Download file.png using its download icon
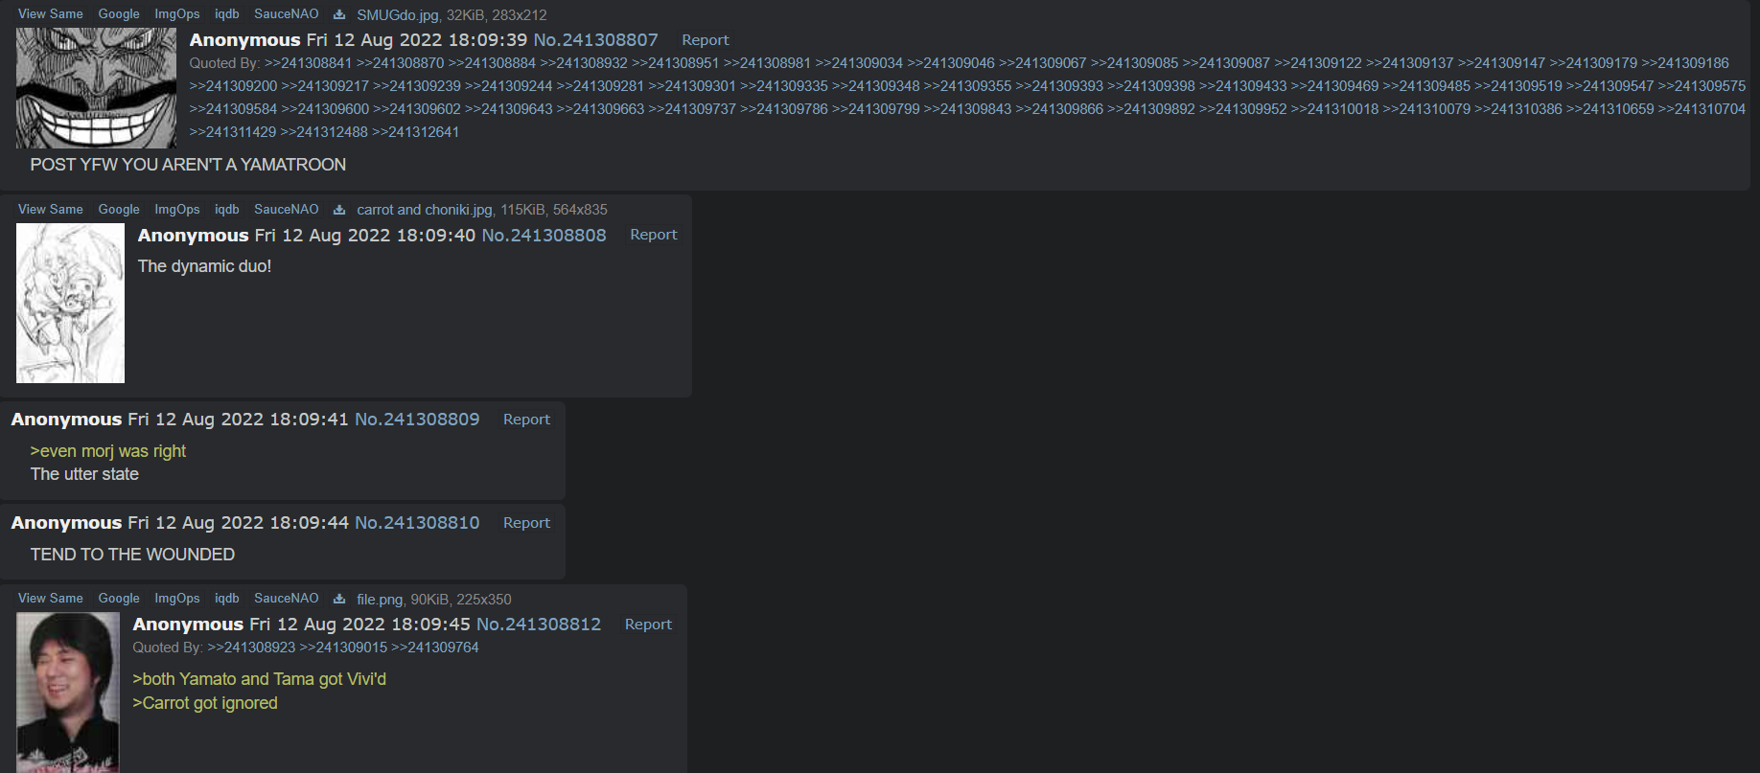 click(339, 599)
